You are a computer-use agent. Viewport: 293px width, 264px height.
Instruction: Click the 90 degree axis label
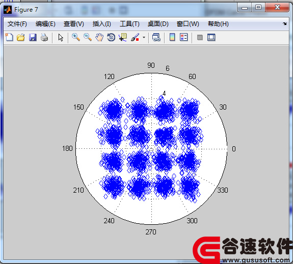(x=151, y=65)
